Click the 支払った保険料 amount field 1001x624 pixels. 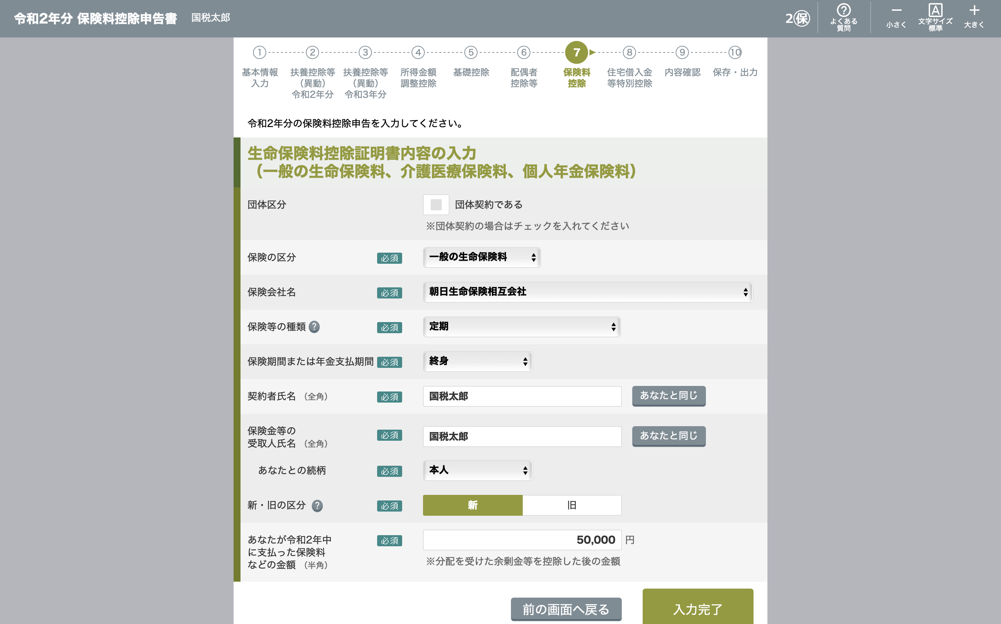[x=522, y=540]
